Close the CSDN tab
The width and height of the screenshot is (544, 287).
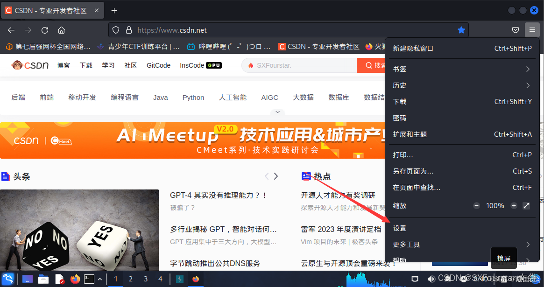[x=97, y=10]
